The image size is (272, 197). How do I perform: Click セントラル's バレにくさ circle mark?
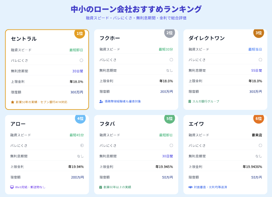click(81, 60)
